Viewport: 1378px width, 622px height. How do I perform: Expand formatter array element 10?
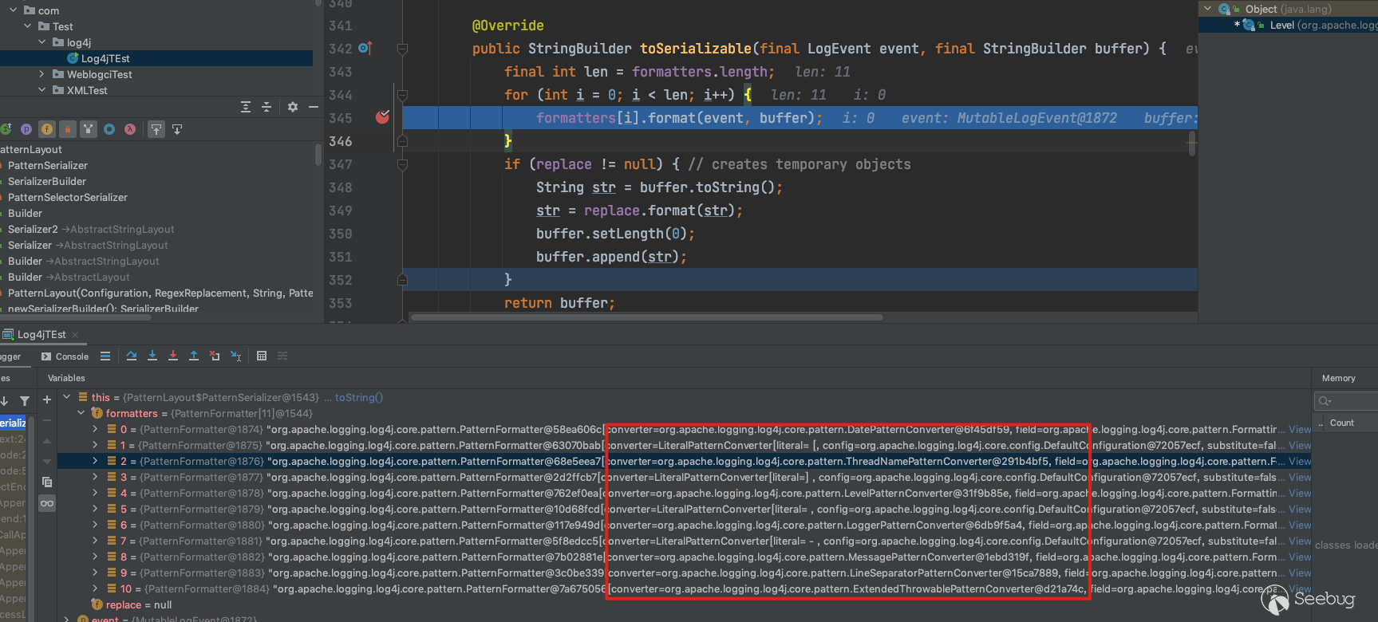click(x=95, y=589)
